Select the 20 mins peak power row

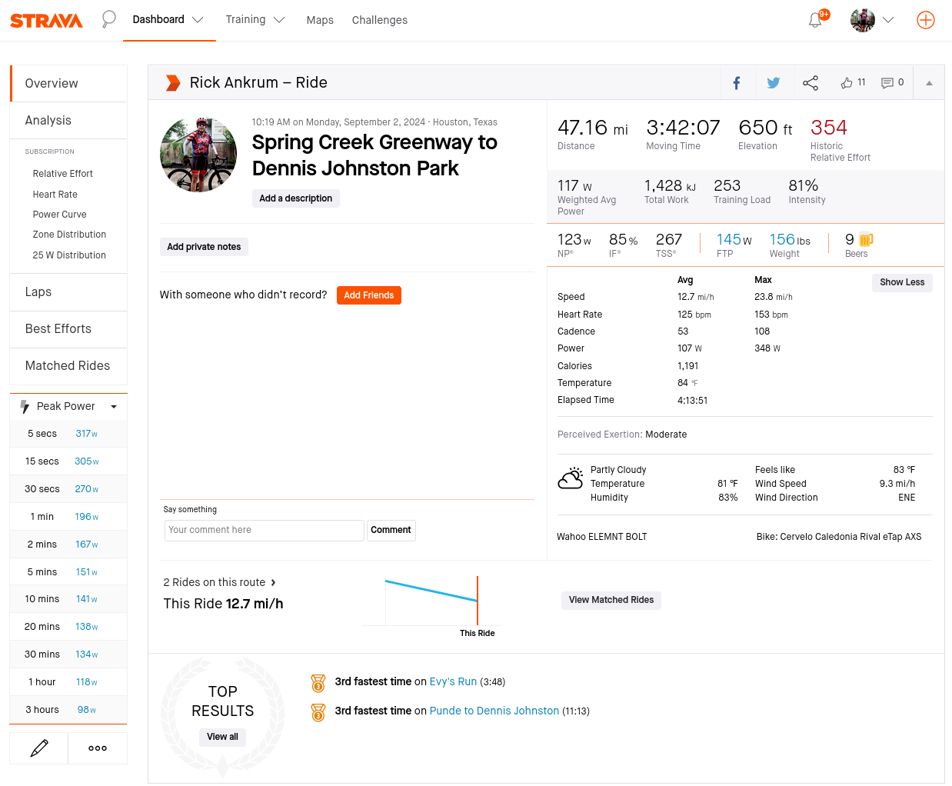click(68, 627)
